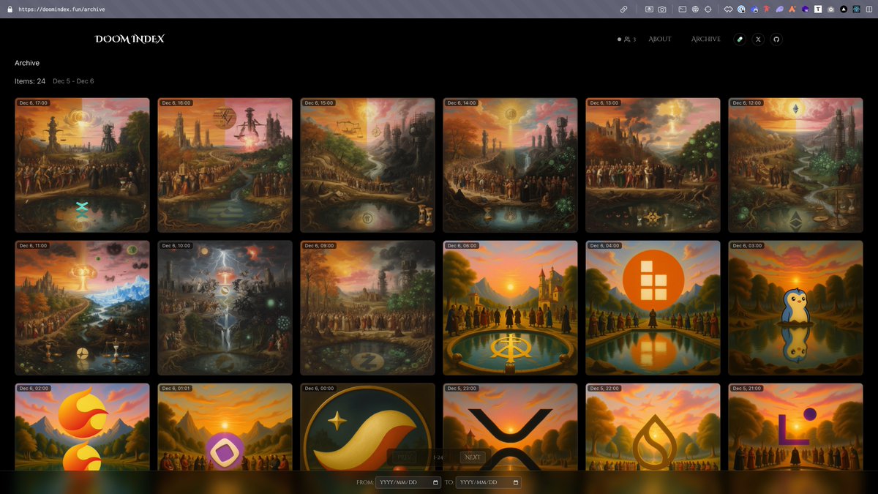Open the Dec 6, 00:00 thumbnail
878x494 pixels.
tap(367, 427)
